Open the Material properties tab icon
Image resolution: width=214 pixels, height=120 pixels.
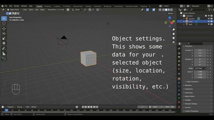click(179, 102)
